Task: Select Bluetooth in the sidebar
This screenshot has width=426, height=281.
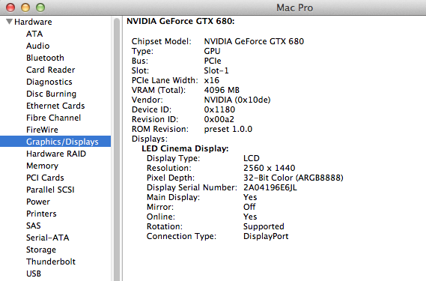Action: click(45, 58)
